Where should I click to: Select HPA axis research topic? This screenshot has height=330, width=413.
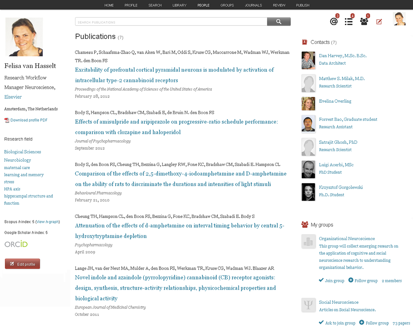pos(13,189)
